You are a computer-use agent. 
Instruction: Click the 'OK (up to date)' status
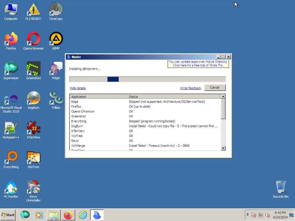[140, 106]
